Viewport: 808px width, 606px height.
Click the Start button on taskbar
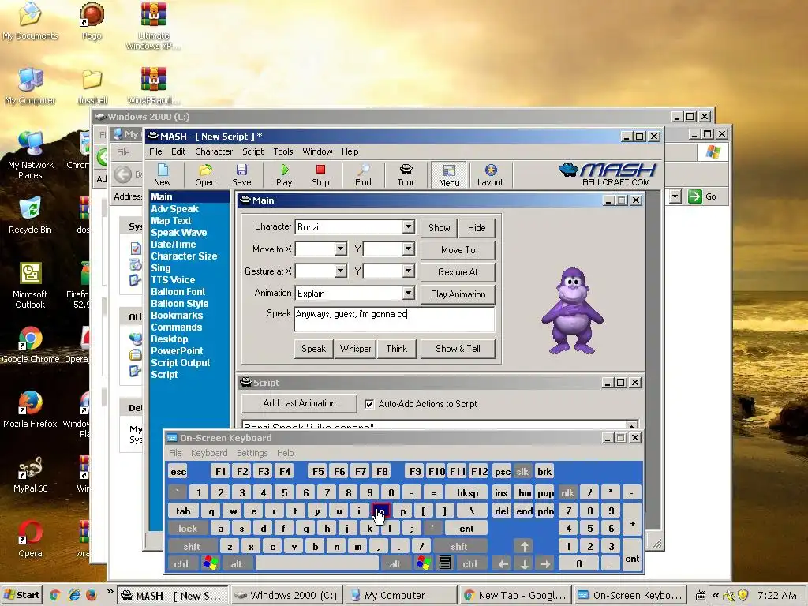[21, 595]
